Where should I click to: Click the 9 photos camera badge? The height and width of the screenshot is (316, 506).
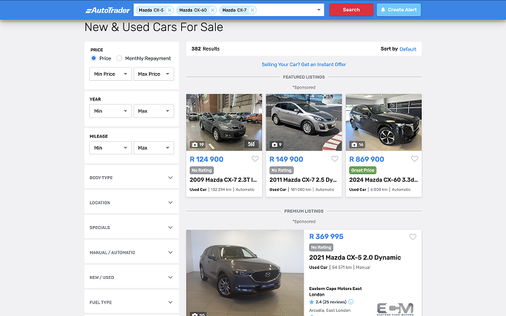tap(277, 145)
